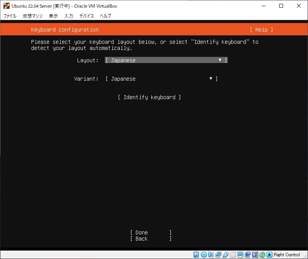Click the USB devices status icon
Image resolution: width=308 pixels, height=259 pixels.
[226, 255]
